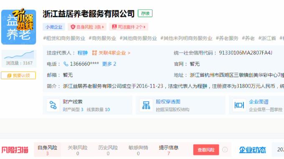The image size is (284, 159).
Task: Click the 股权穿透图 hierarchy icon
Action: [x=146, y=105]
